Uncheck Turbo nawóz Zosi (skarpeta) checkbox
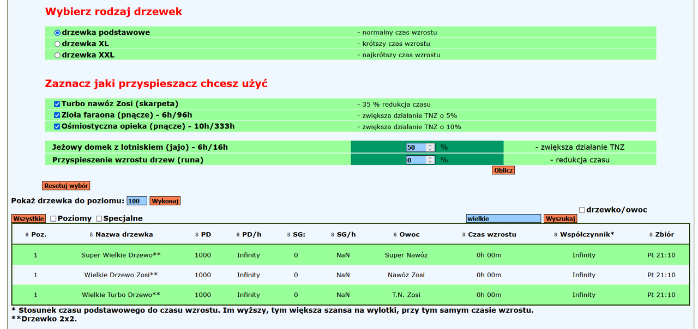 (57, 104)
